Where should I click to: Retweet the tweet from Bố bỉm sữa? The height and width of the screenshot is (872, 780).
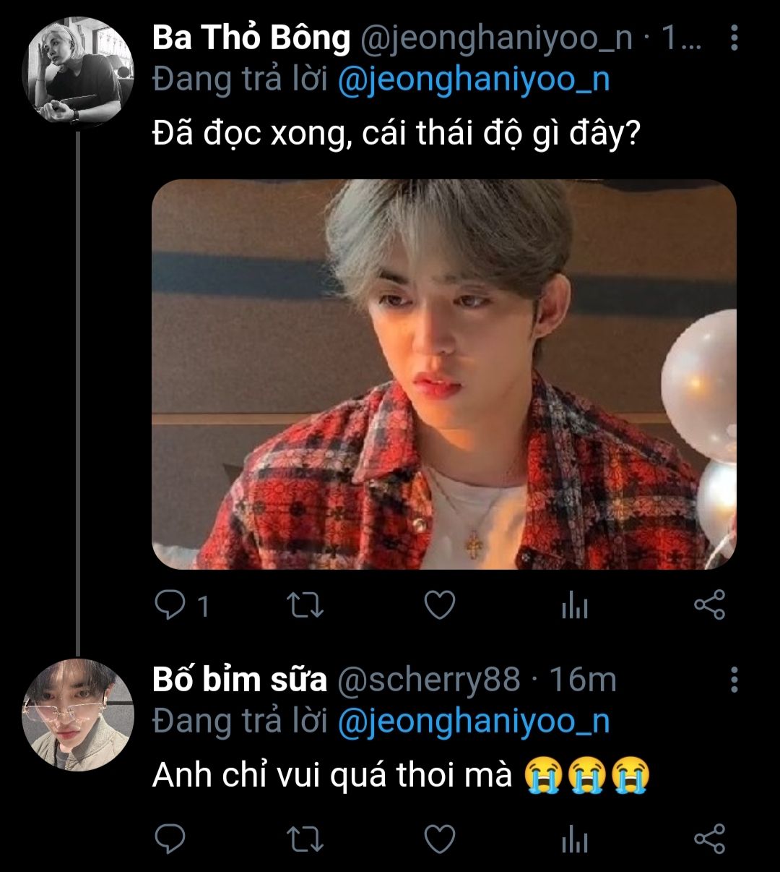[x=304, y=839]
